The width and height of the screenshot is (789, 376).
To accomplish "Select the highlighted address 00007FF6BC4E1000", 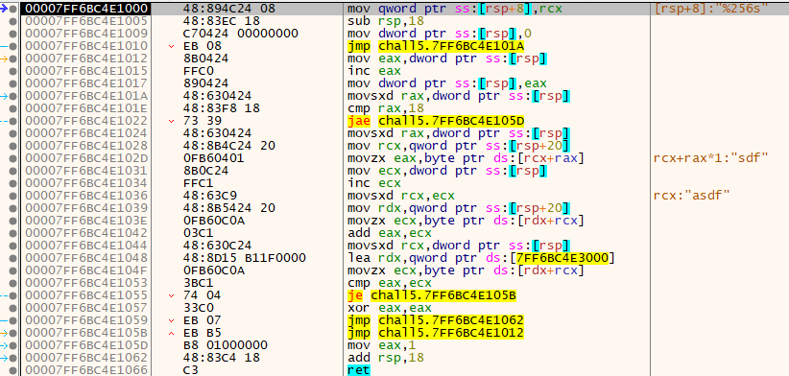I will (86, 9).
